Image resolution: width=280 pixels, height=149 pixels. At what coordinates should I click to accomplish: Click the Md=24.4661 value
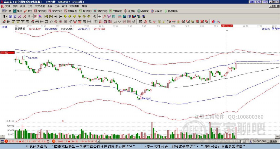68,29
